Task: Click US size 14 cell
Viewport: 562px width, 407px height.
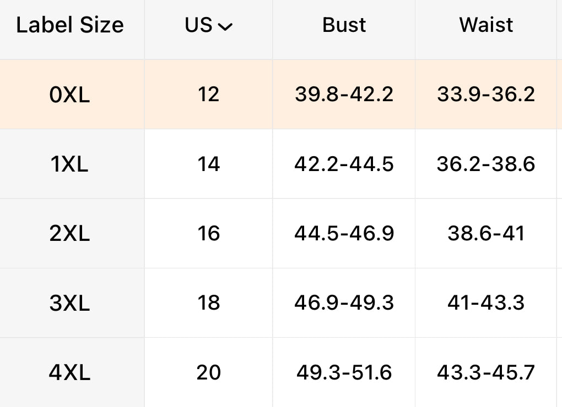Action: 209,164
